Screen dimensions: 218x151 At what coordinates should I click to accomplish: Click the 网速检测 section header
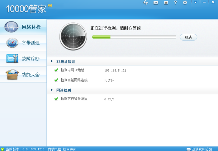(64, 90)
